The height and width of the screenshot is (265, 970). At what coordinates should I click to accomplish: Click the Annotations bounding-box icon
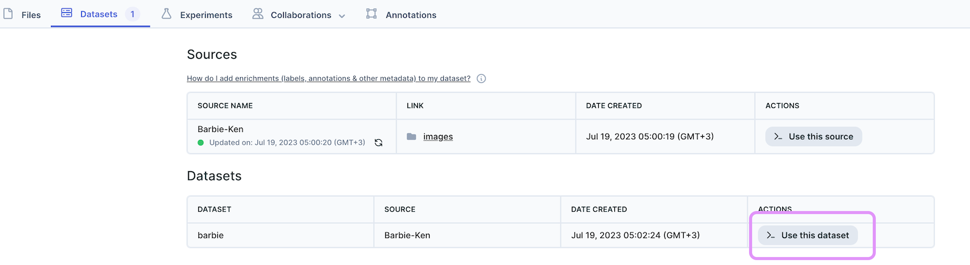(371, 13)
